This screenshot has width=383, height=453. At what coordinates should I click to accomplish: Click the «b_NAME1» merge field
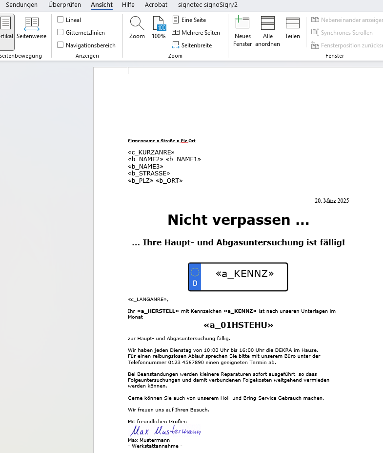pyautogui.click(x=183, y=159)
